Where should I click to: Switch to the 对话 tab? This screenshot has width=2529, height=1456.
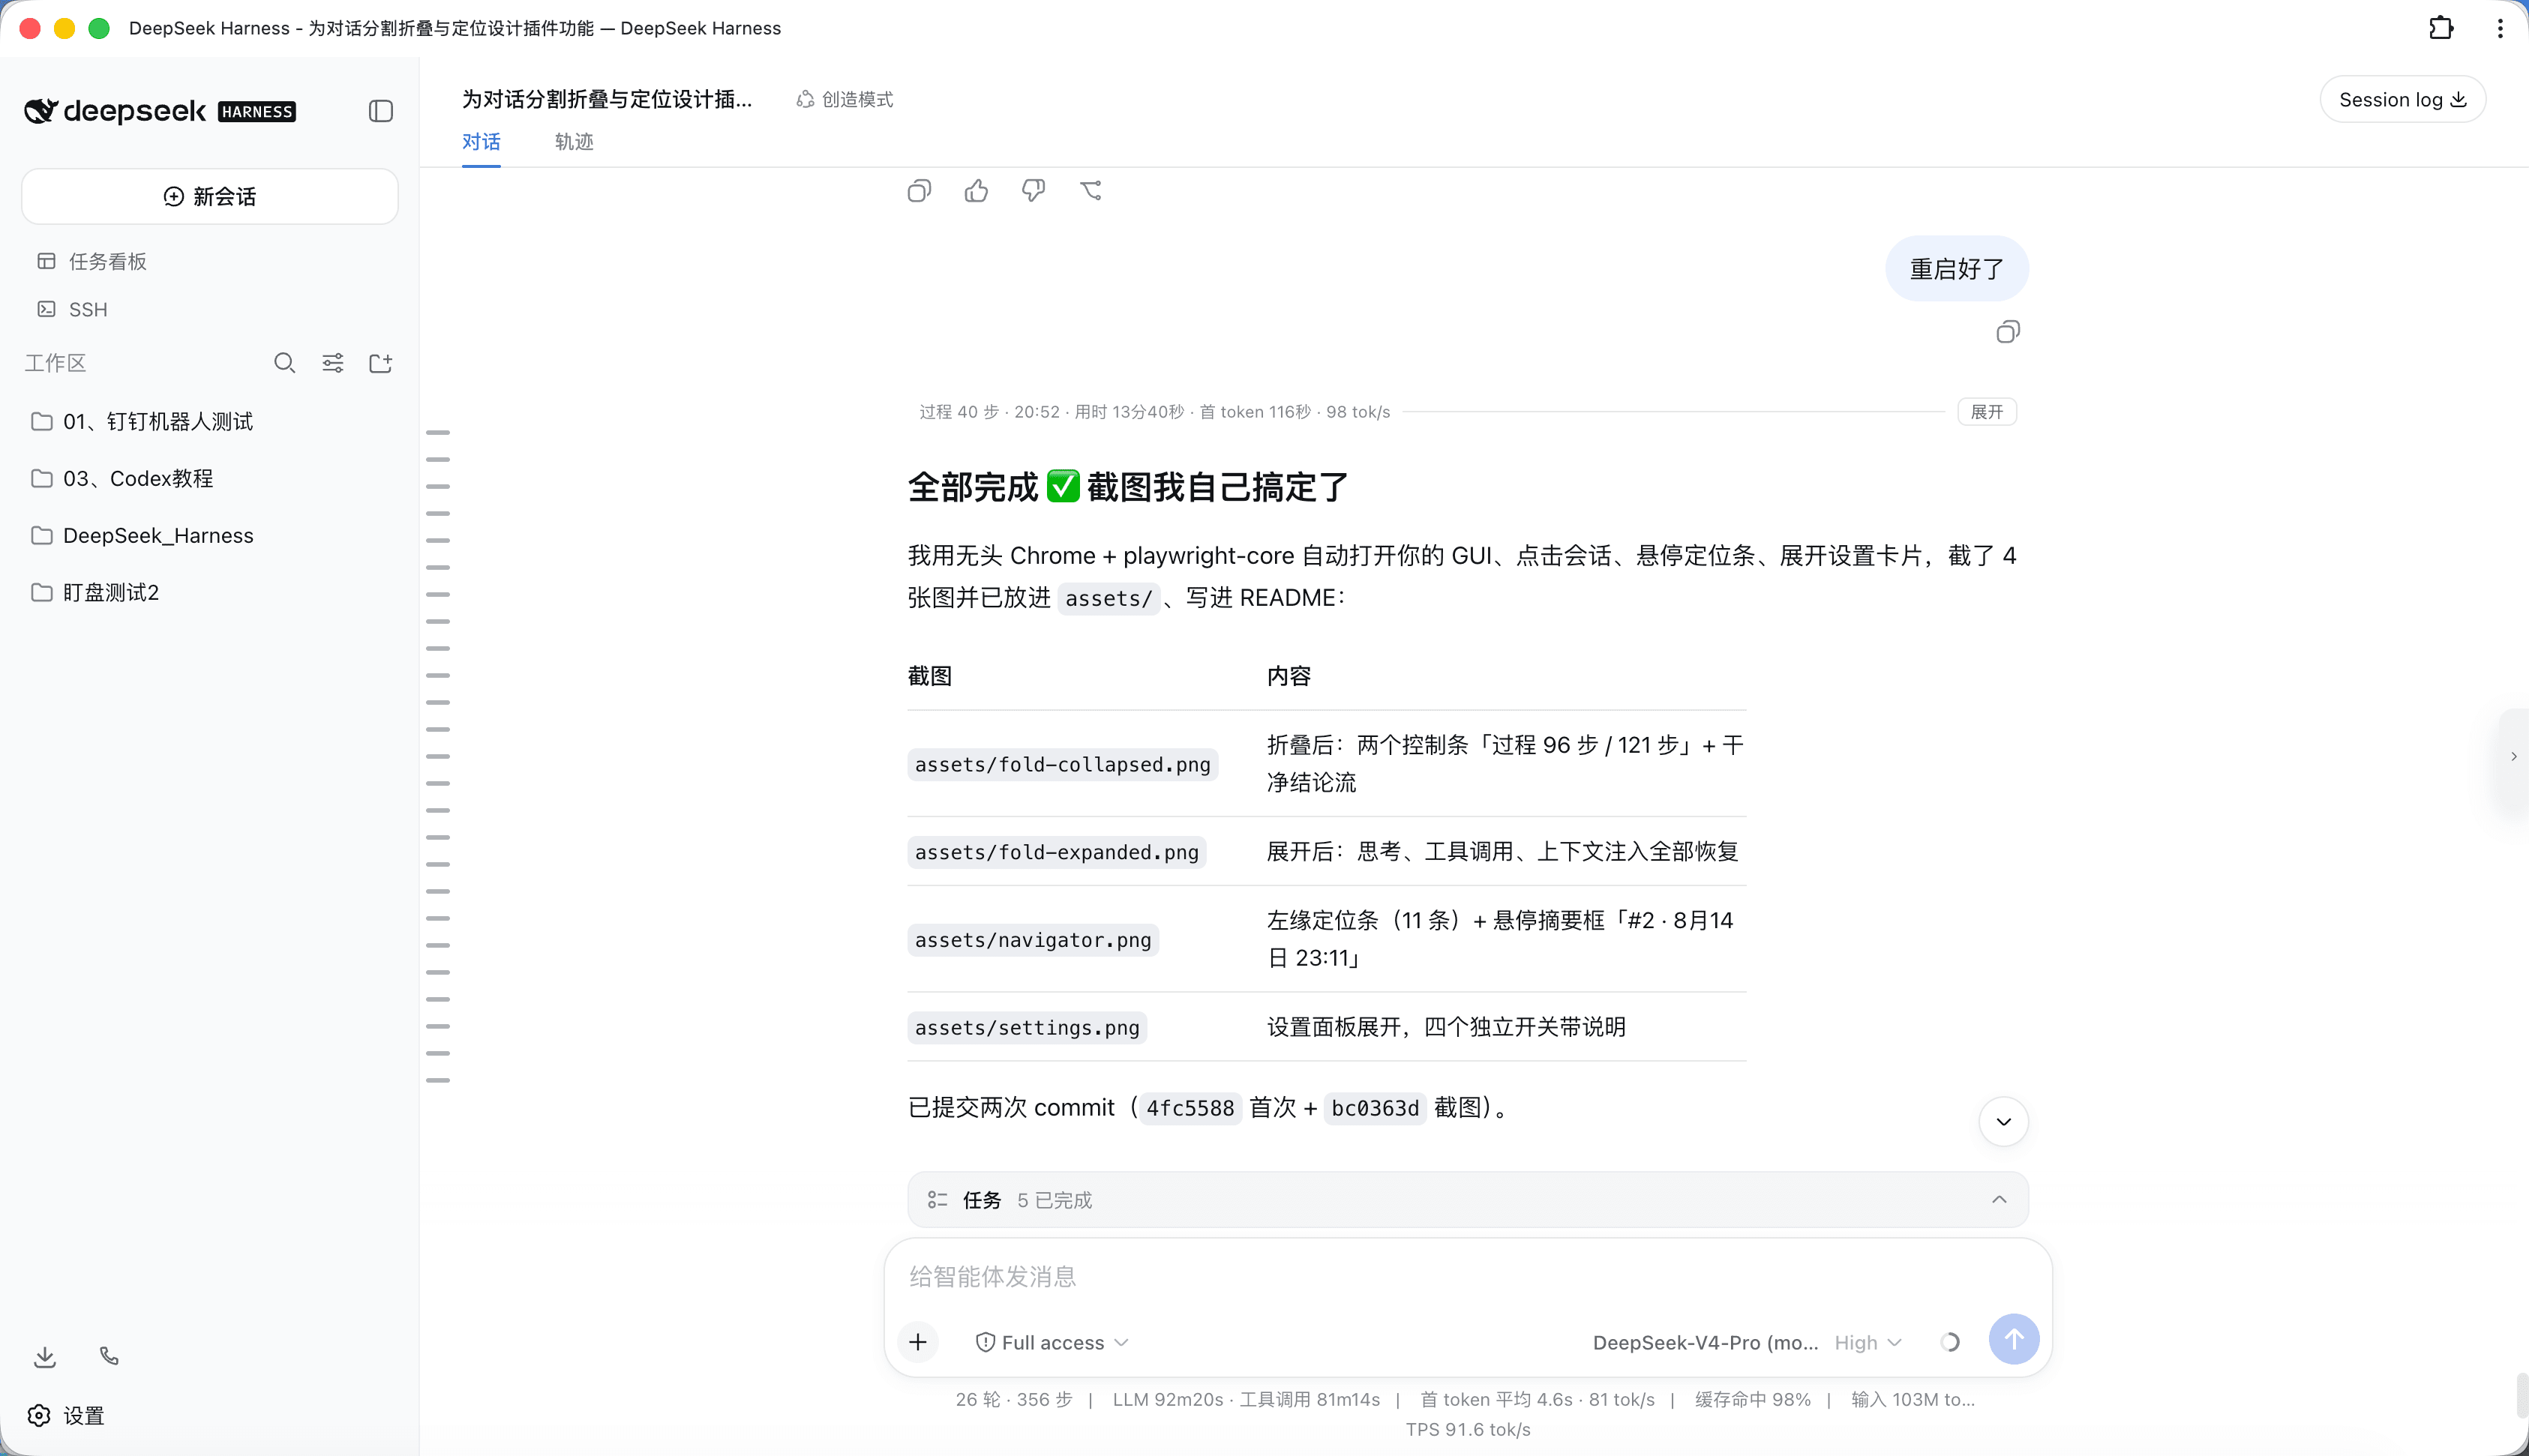click(x=481, y=142)
